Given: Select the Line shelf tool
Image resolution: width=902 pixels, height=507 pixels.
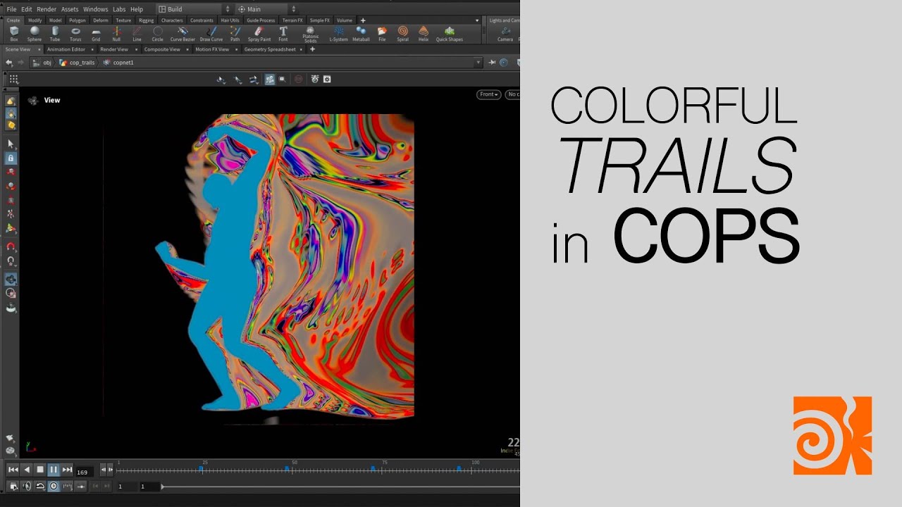Looking at the screenshot, I should point(137,34).
